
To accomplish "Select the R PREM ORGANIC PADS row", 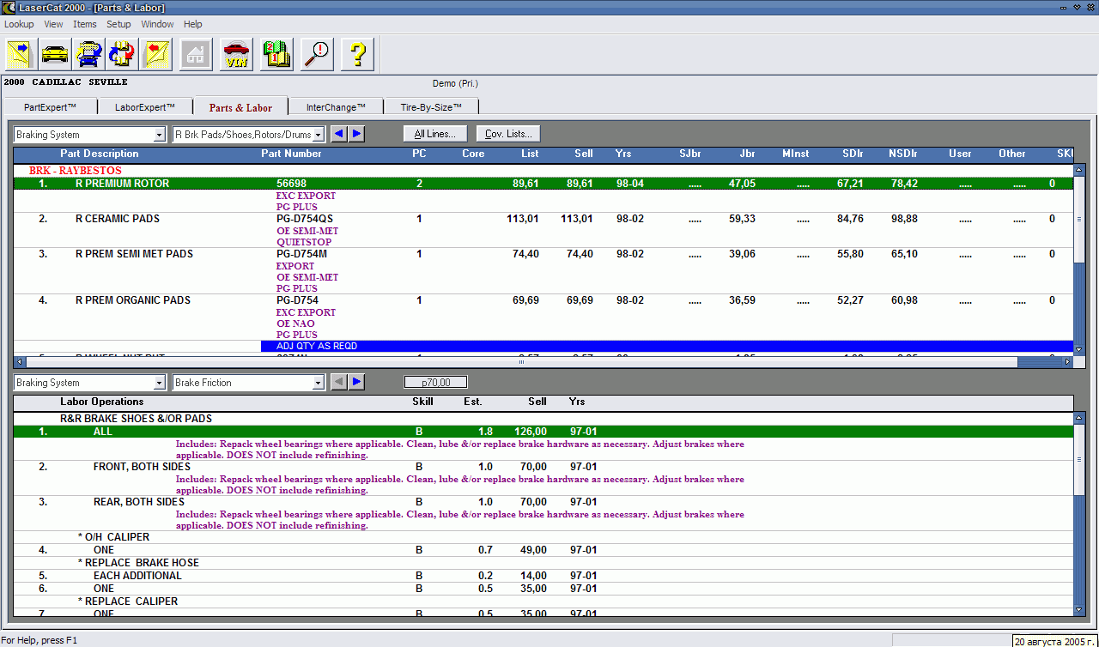I will point(543,300).
